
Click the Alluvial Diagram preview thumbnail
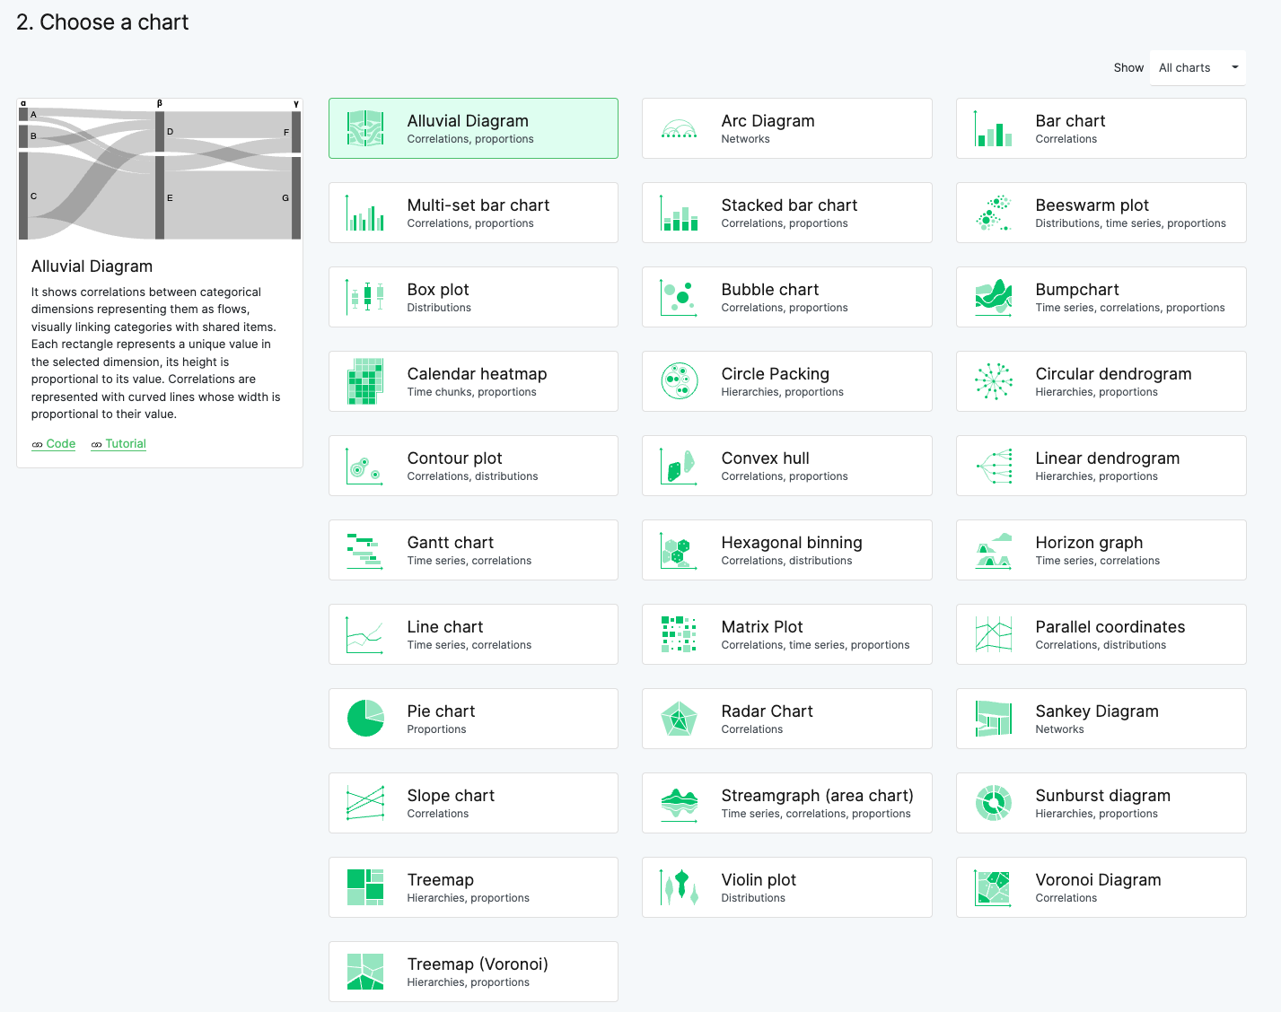click(160, 170)
